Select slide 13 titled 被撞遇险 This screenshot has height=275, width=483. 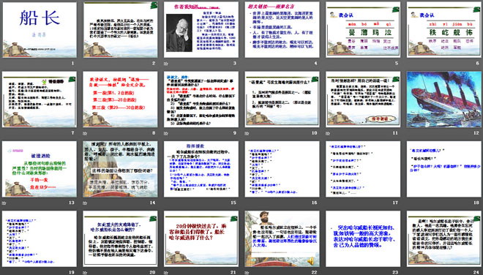(40, 169)
